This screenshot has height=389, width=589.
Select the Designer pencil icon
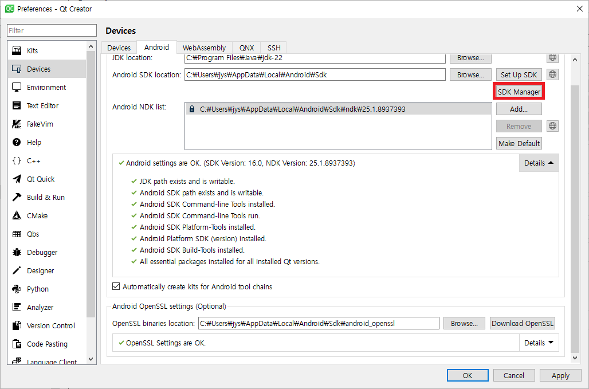pos(17,270)
